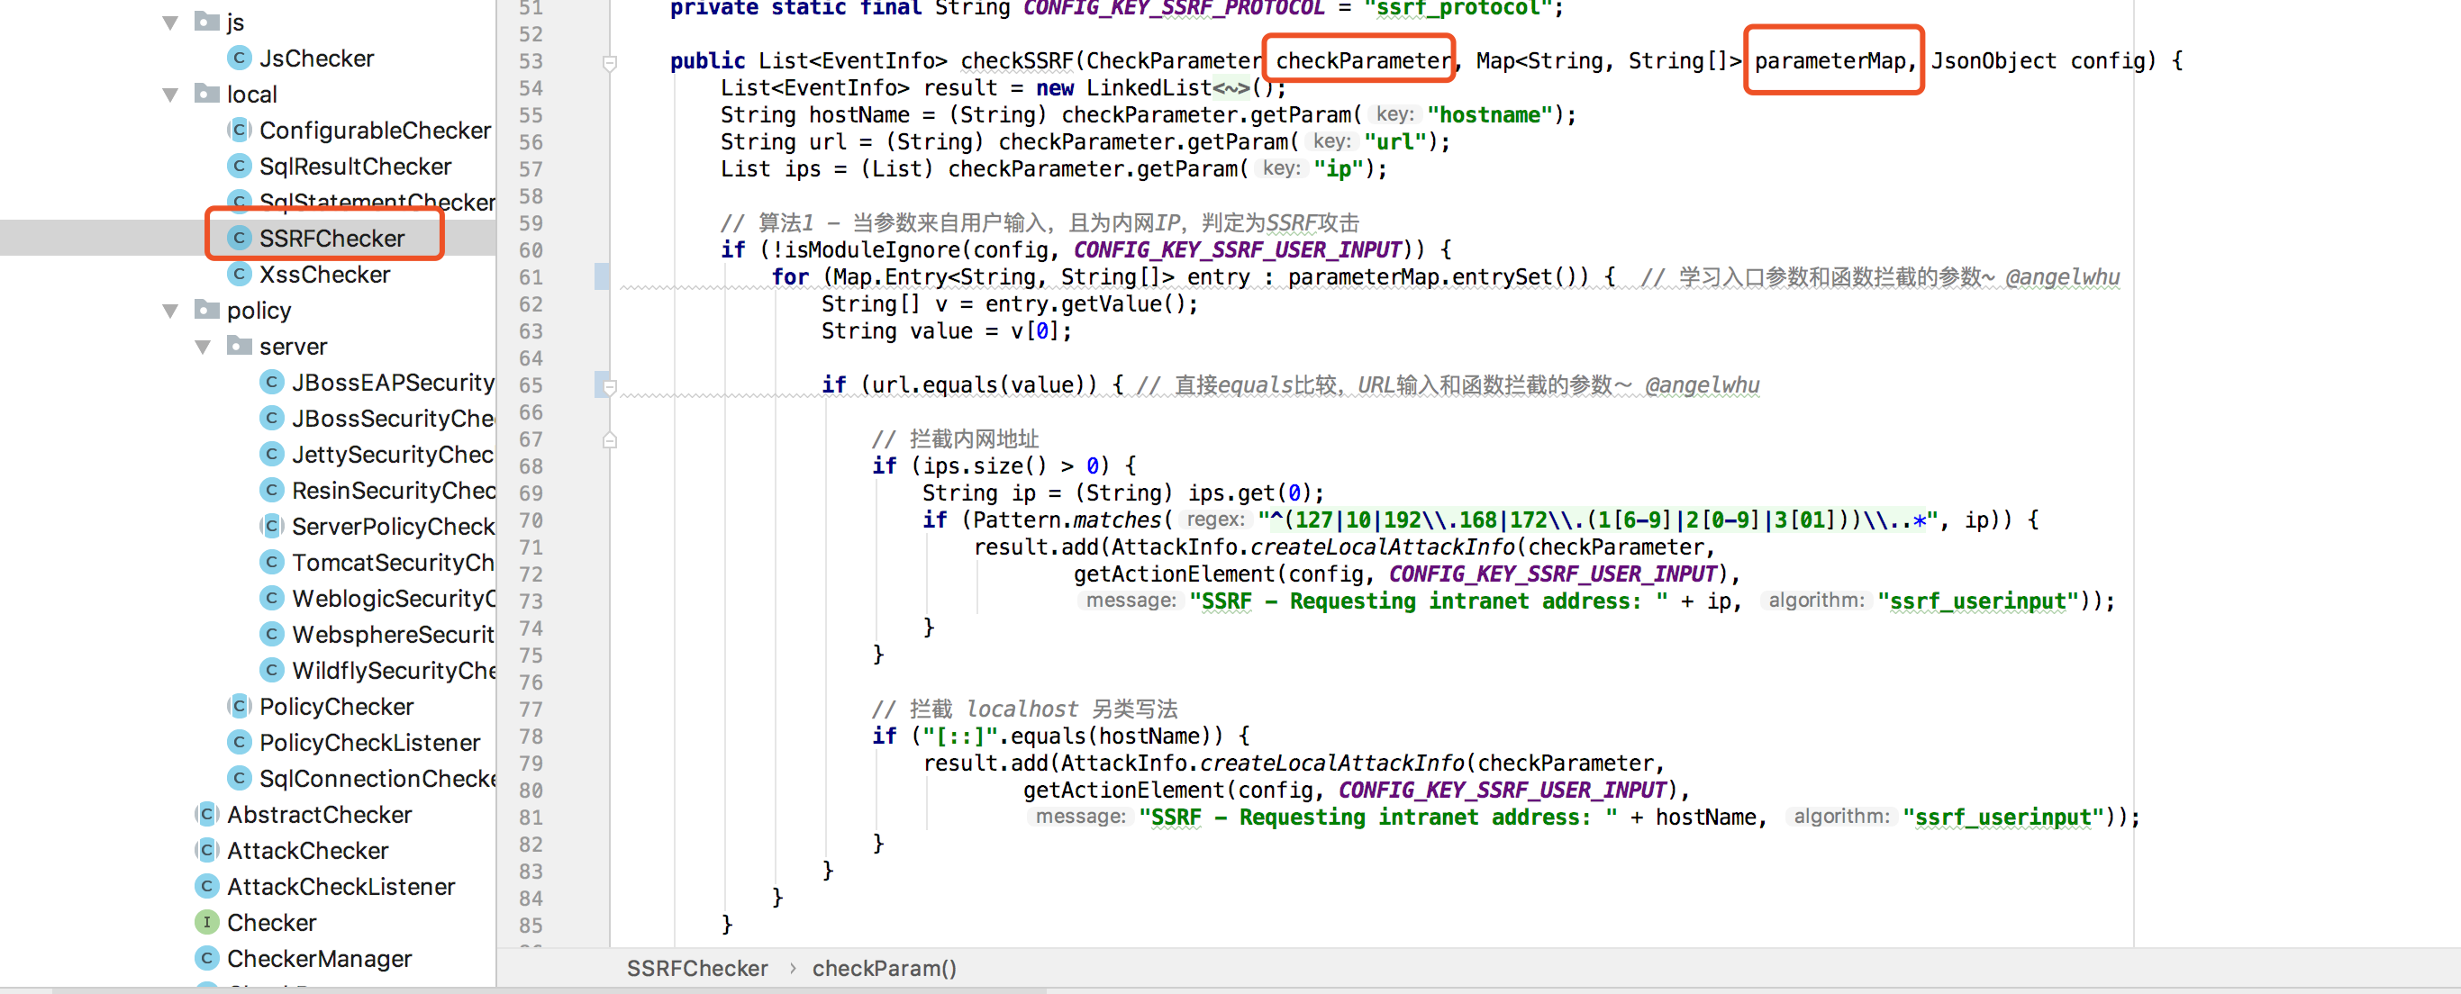Click the XssChecker class icon

(x=240, y=275)
